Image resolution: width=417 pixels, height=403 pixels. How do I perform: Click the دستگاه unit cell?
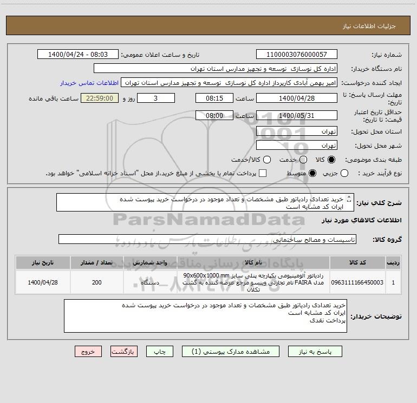(x=150, y=282)
